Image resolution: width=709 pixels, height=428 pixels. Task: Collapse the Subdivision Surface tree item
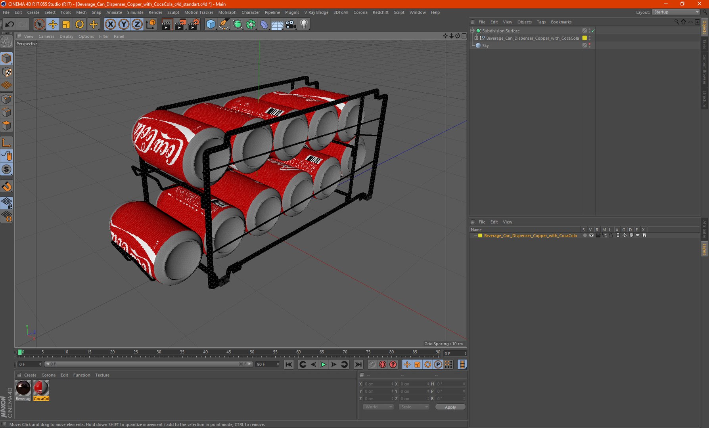click(472, 31)
